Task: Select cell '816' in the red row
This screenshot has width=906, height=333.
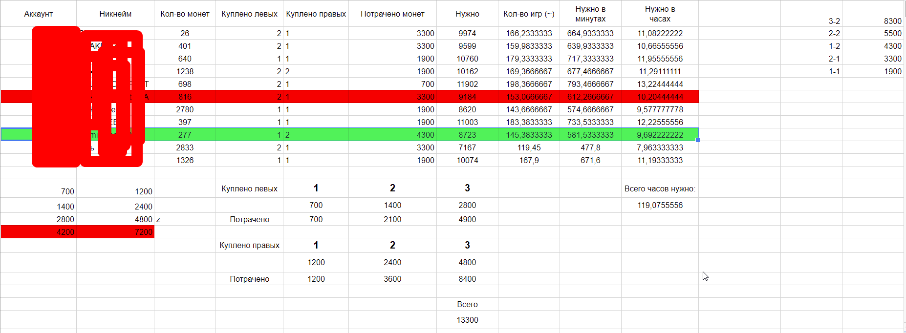Action: coord(185,97)
